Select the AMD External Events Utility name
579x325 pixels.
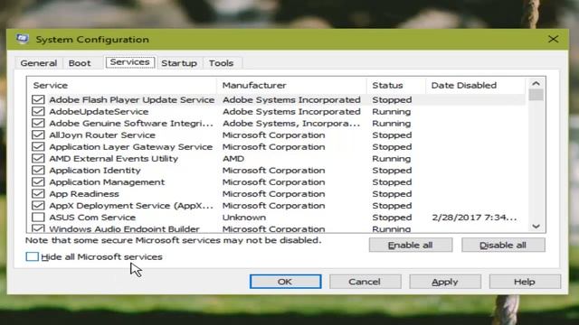(x=113, y=159)
